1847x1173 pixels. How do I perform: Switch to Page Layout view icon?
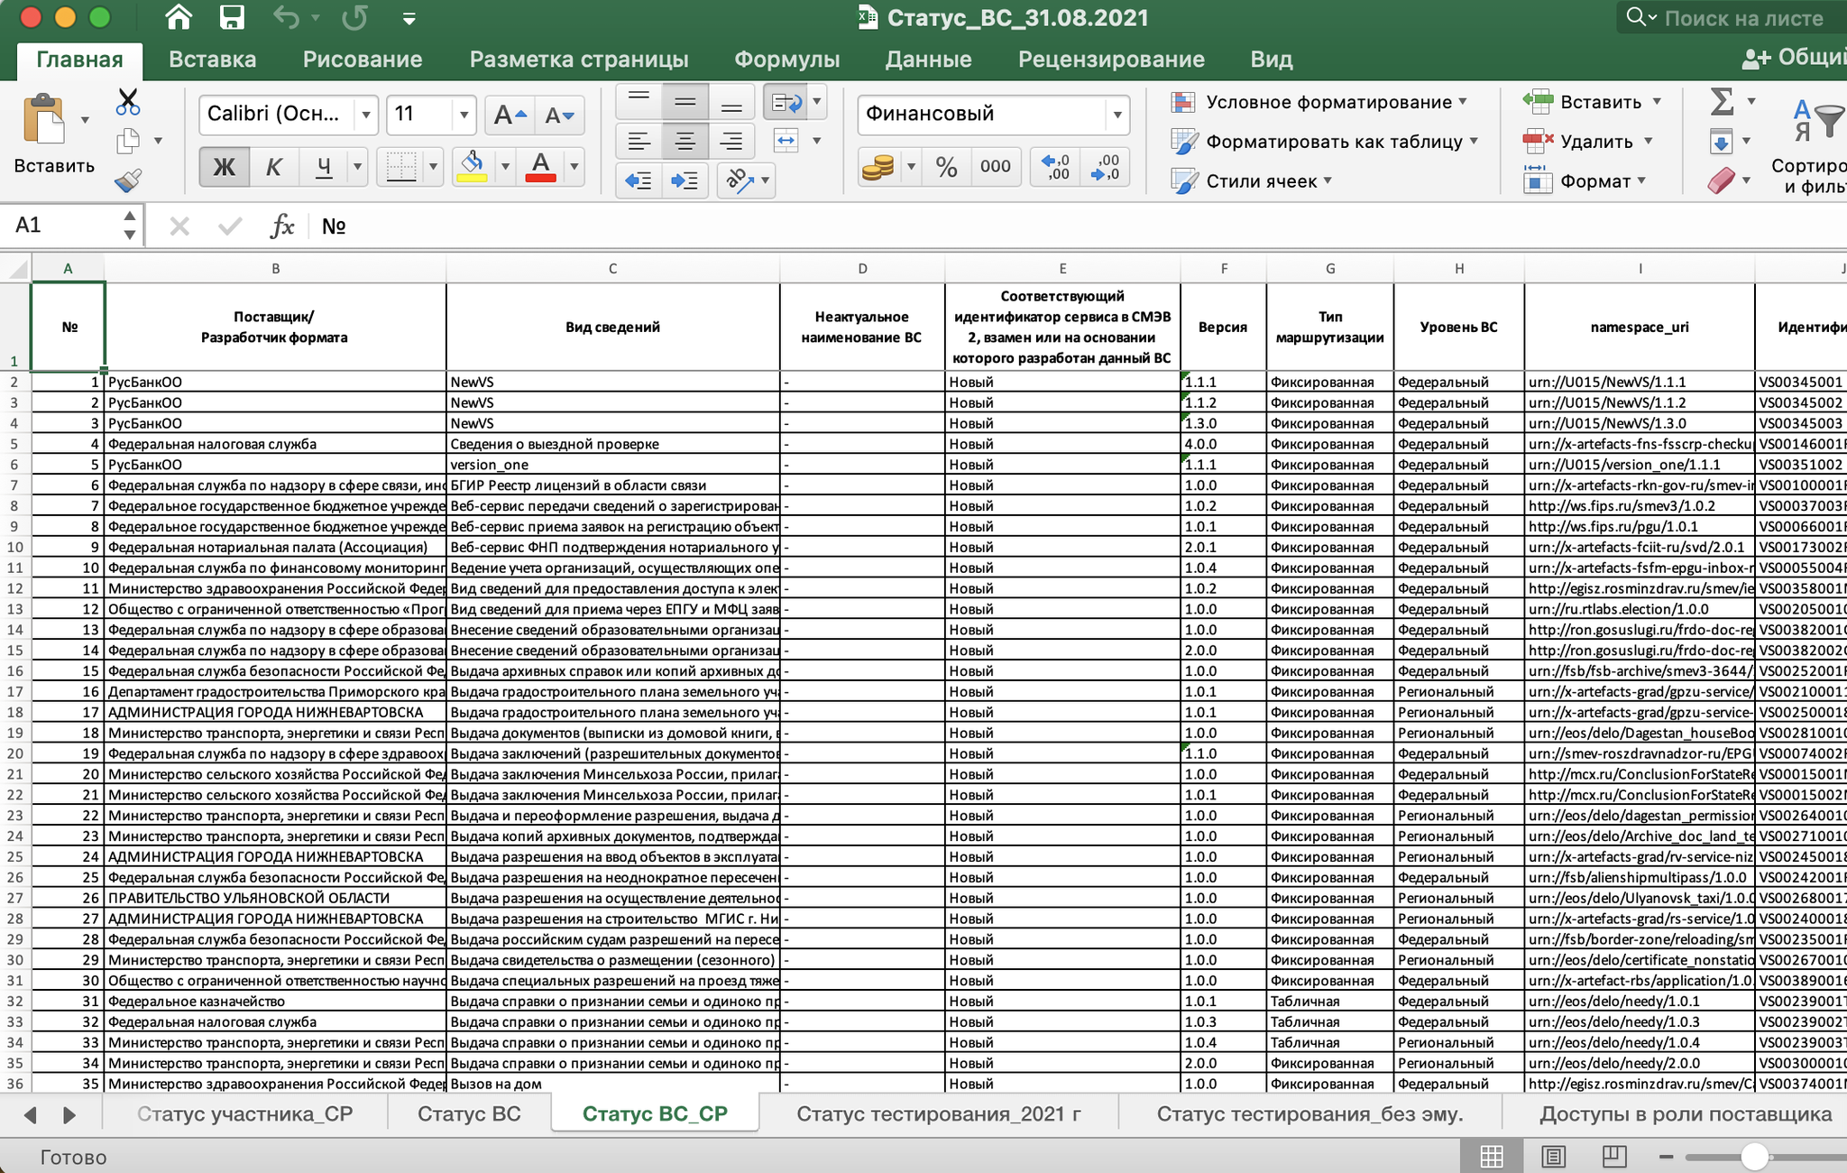[1553, 1157]
